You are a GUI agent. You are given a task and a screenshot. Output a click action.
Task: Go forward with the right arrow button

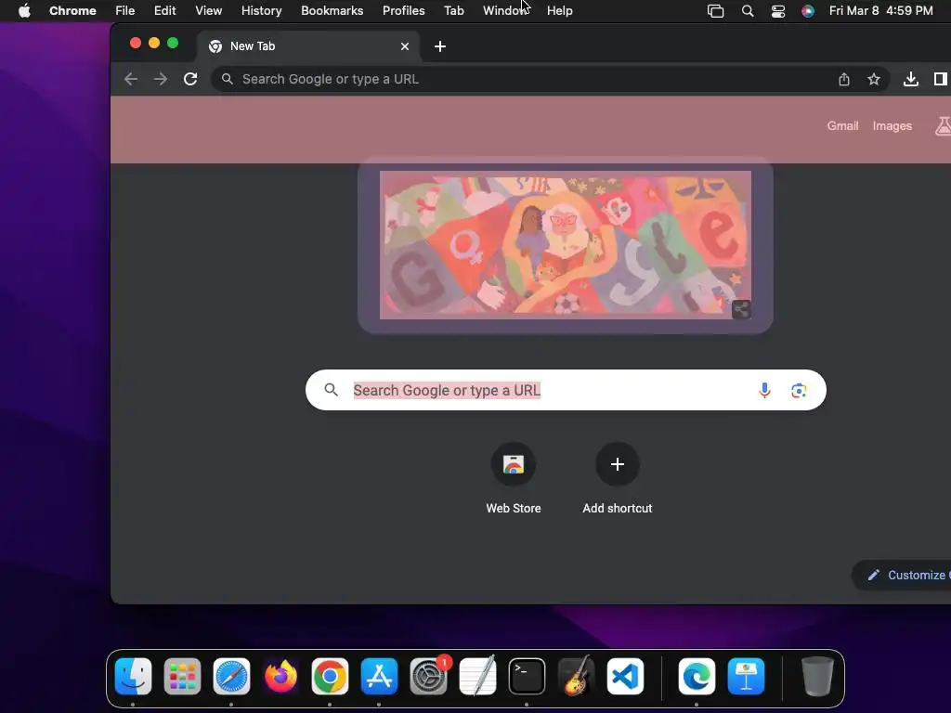(160, 79)
